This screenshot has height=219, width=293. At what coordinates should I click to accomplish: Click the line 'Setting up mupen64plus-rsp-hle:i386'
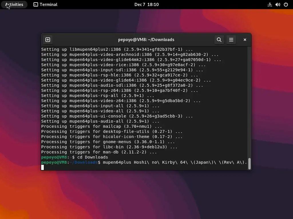pos(120,75)
